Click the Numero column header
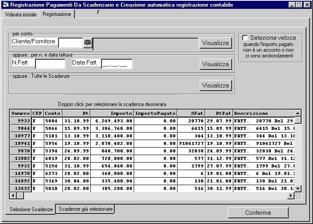This screenshot has width=313, height=224. [20, 114]
